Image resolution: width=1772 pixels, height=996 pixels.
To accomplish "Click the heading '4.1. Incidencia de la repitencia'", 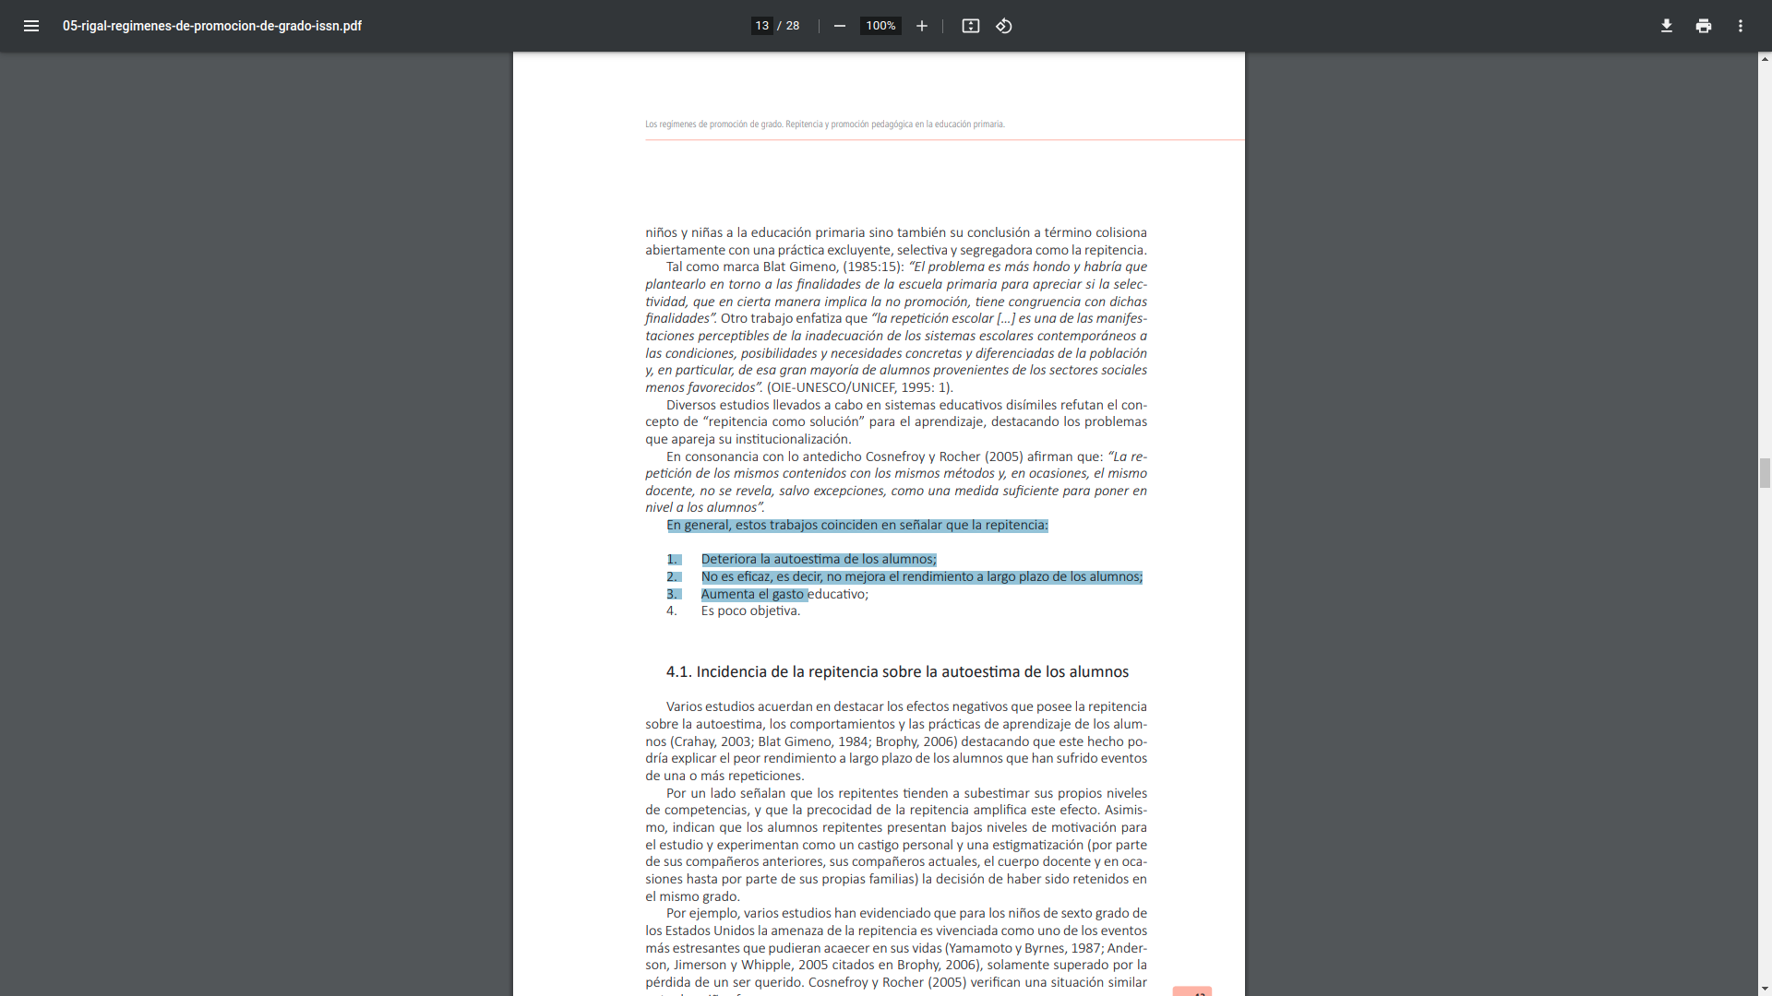I will (897, 671).
